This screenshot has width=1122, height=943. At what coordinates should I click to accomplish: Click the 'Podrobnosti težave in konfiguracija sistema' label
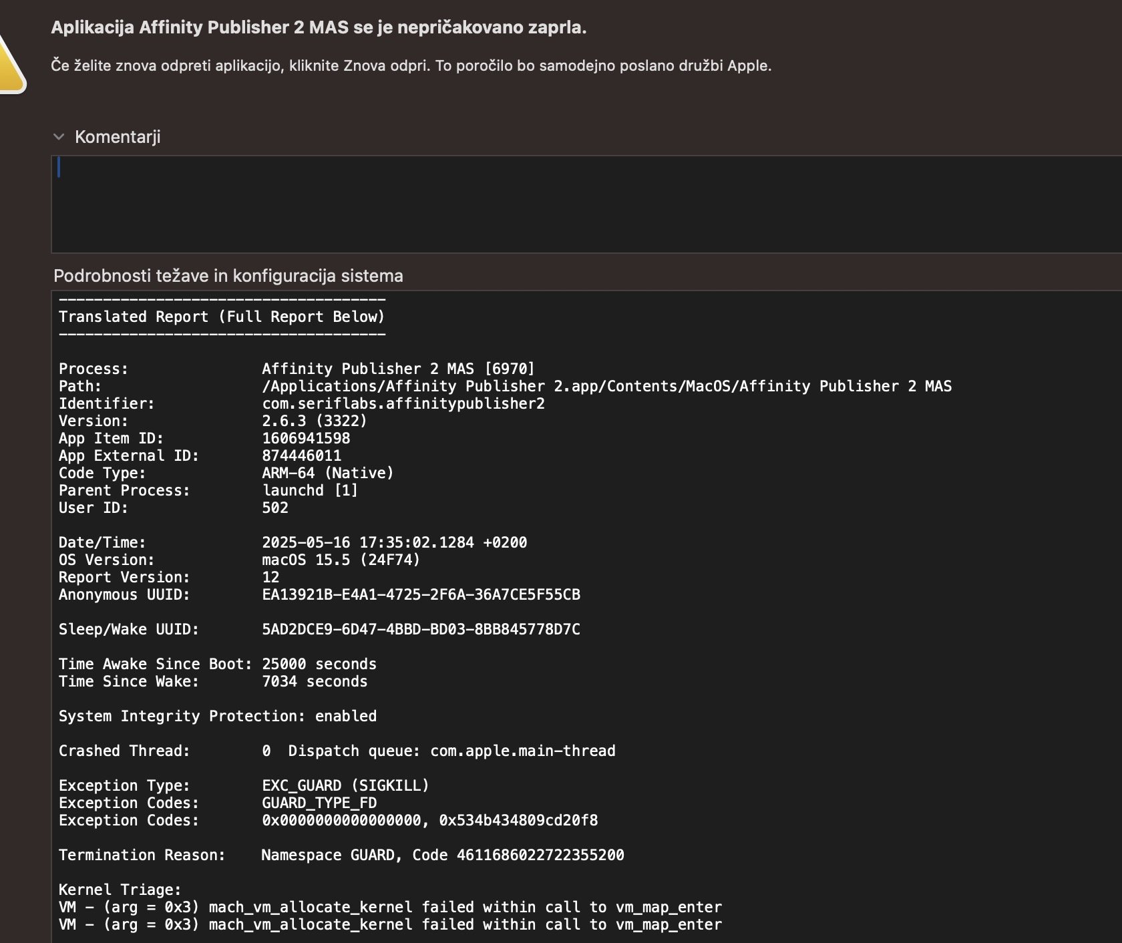228,276
